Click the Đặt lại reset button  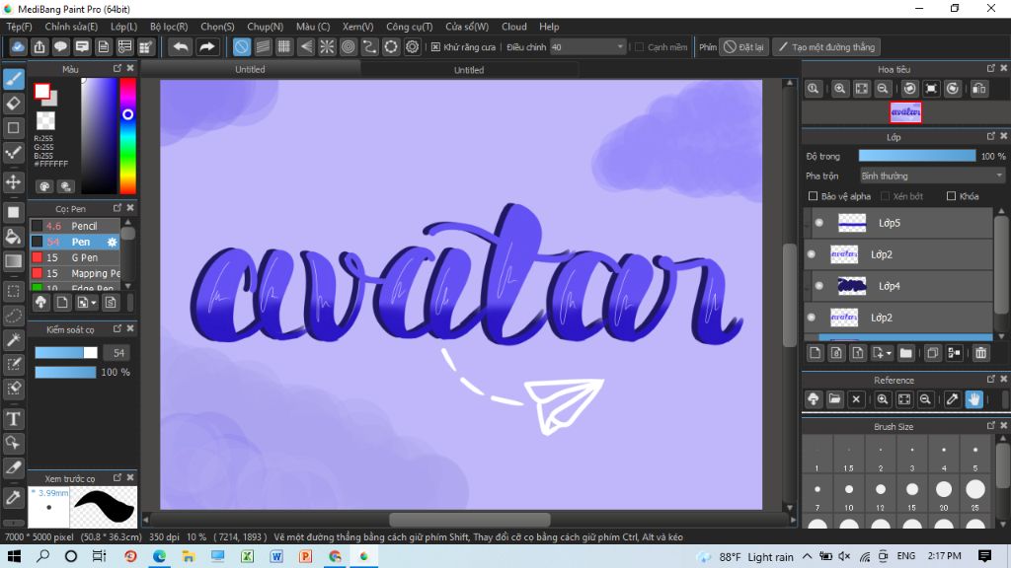(x=744, y=47)
